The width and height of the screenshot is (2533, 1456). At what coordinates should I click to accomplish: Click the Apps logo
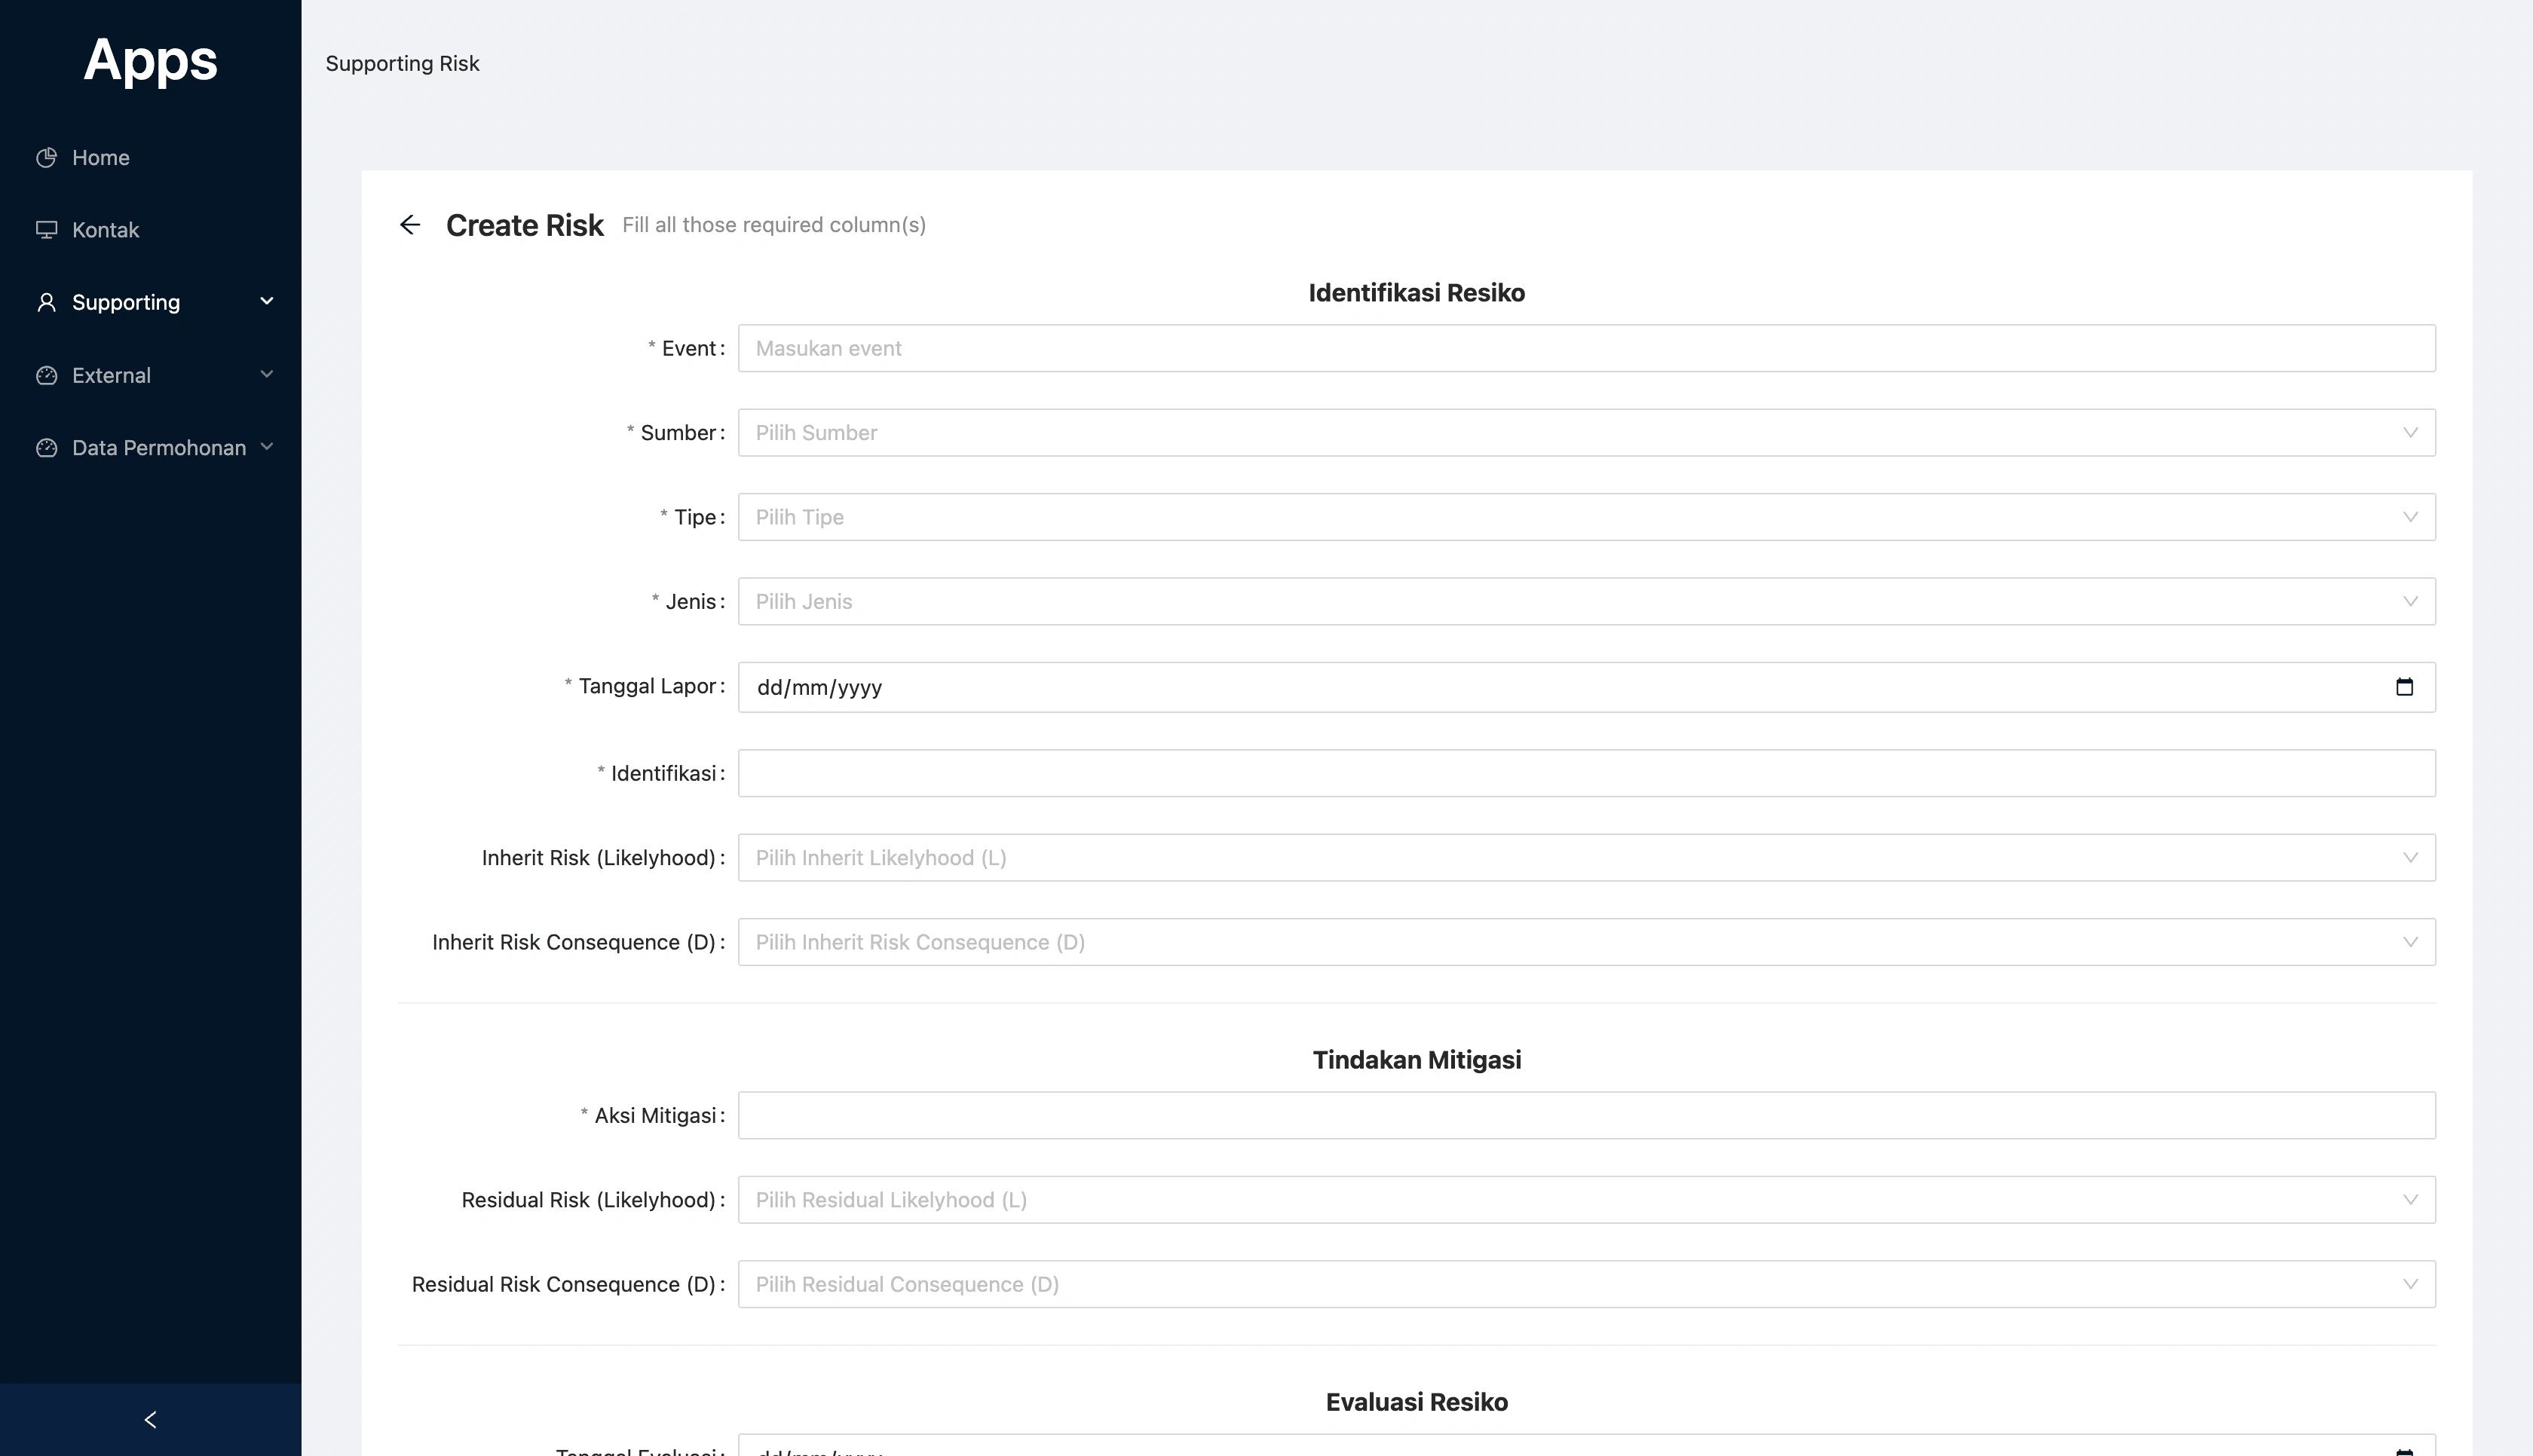click(150, 60)
